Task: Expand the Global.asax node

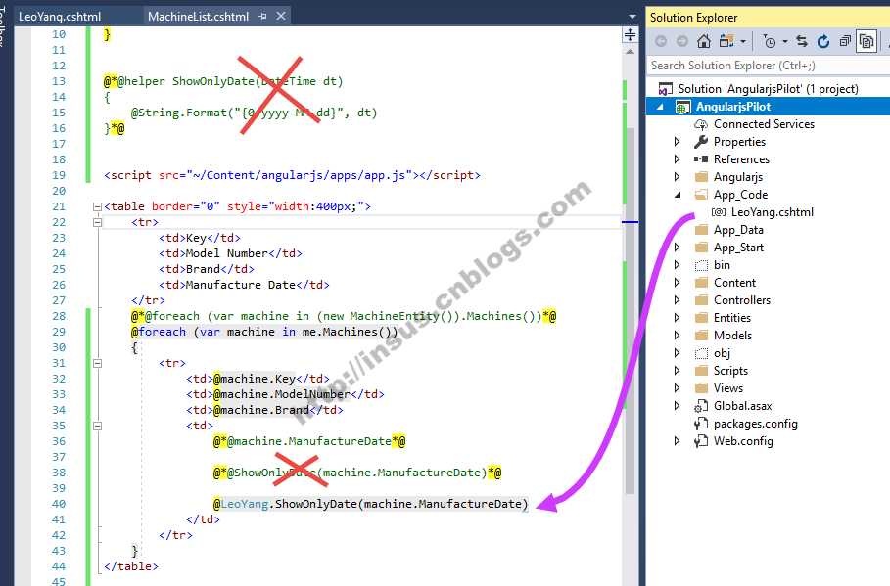Action: pos(677,405)
